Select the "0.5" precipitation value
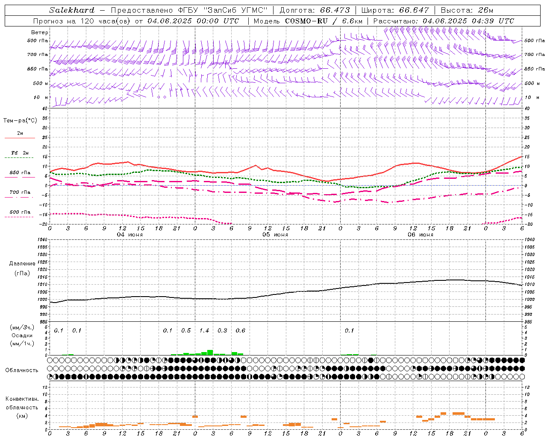The image size is (547, 437). (186, 331)
